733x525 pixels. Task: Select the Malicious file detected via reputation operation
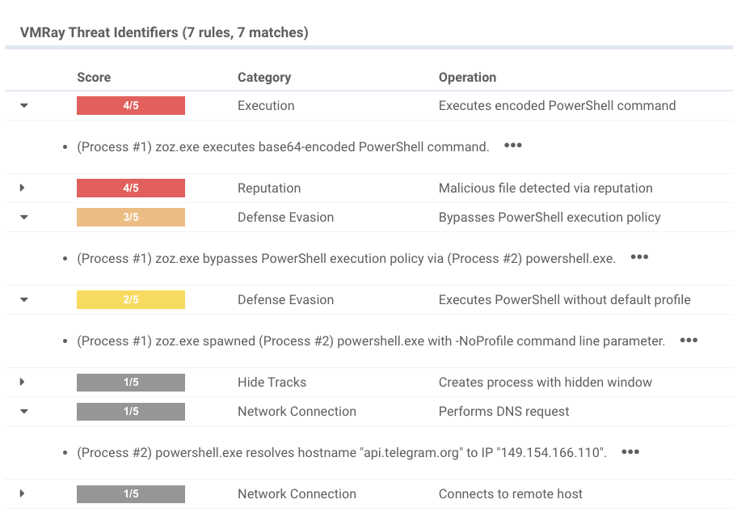[546, 188]
